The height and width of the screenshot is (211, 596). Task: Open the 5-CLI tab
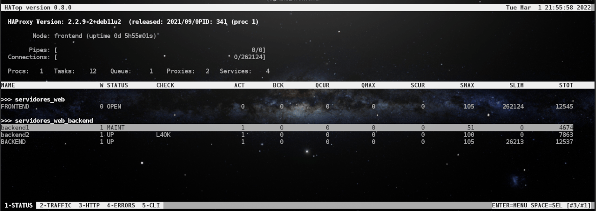151,205
